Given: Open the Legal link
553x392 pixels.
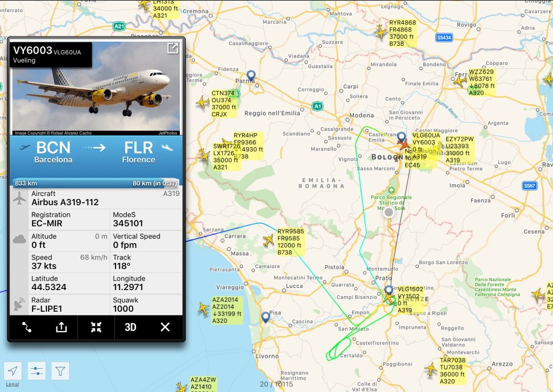Looking at the screenshot, I should 12,384.
